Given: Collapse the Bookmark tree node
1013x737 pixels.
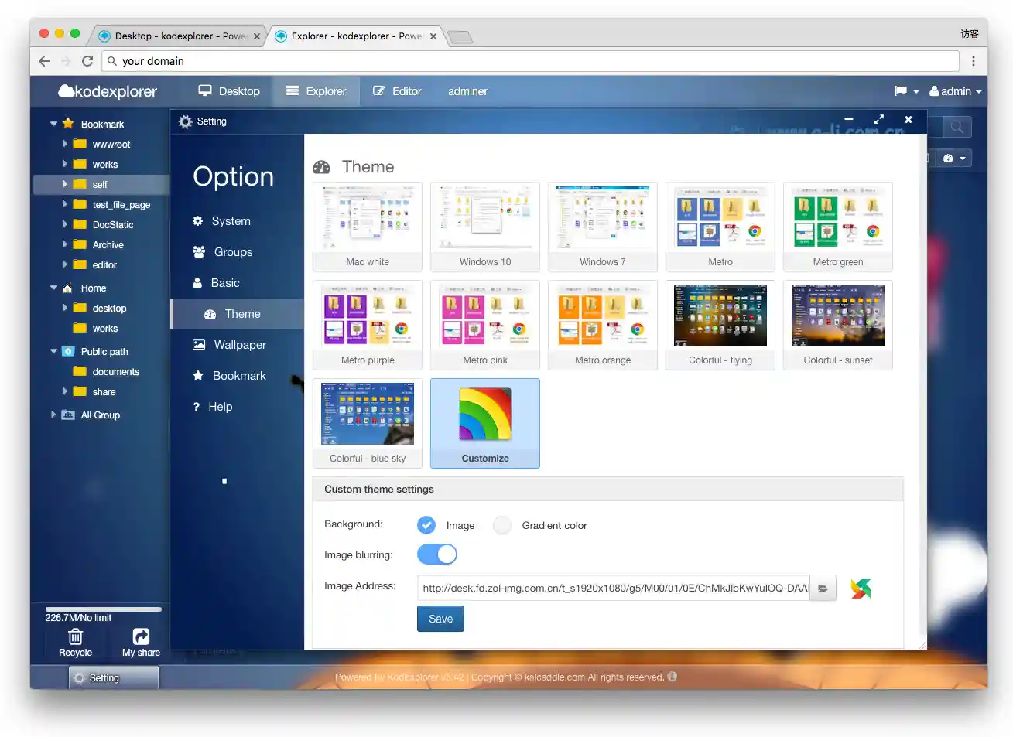Looking at the screenshot, I should tap(54, 124).
